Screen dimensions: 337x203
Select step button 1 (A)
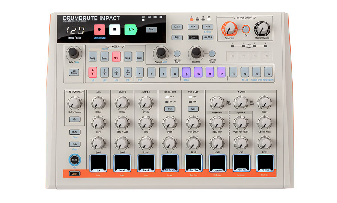pyautogui.click(x=92, y=72)
